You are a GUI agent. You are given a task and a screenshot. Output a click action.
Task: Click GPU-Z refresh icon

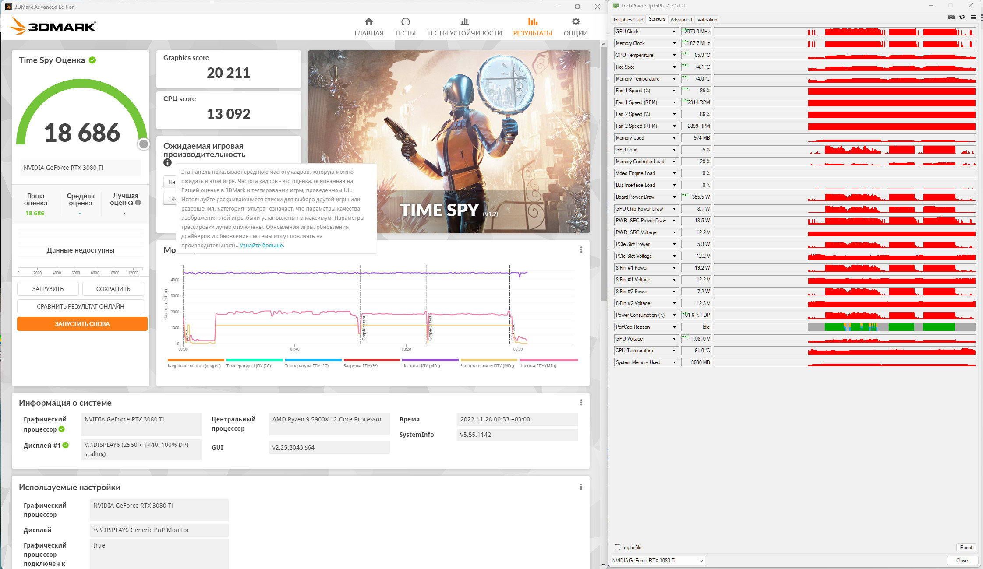[962, 18]
